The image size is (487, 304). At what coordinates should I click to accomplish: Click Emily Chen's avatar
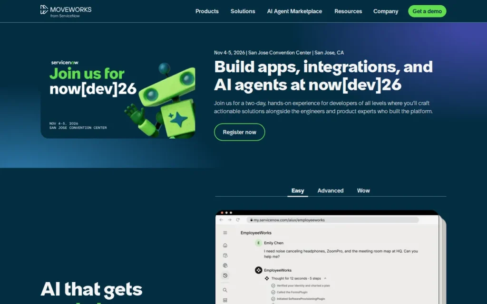pos(258,243)
